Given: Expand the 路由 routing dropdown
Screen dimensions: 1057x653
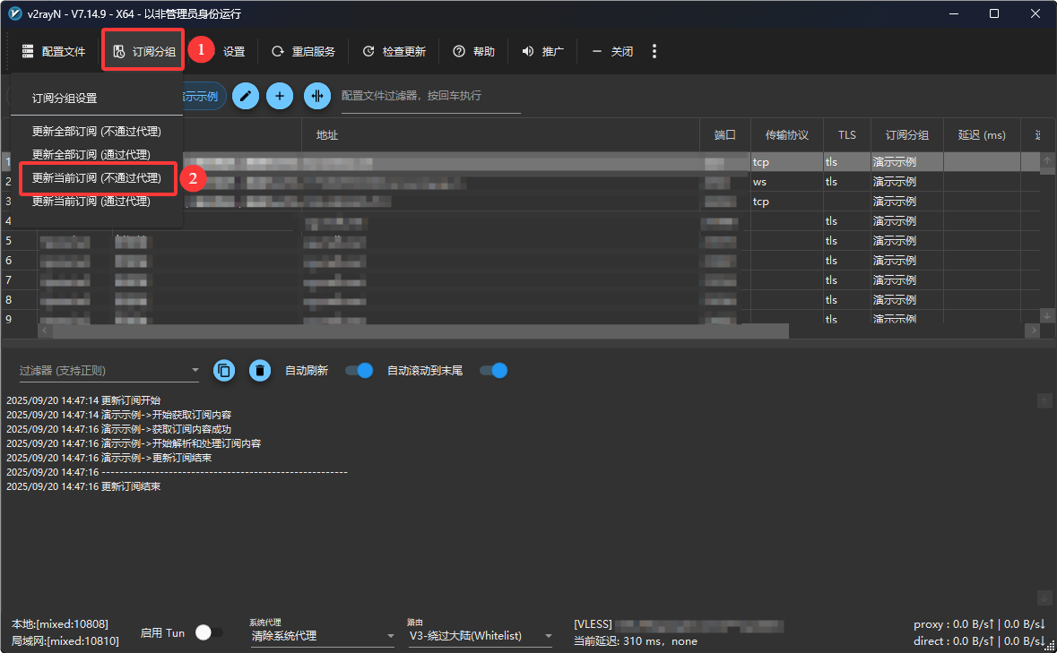Looking at the screenshot, I should click(480, 636).
